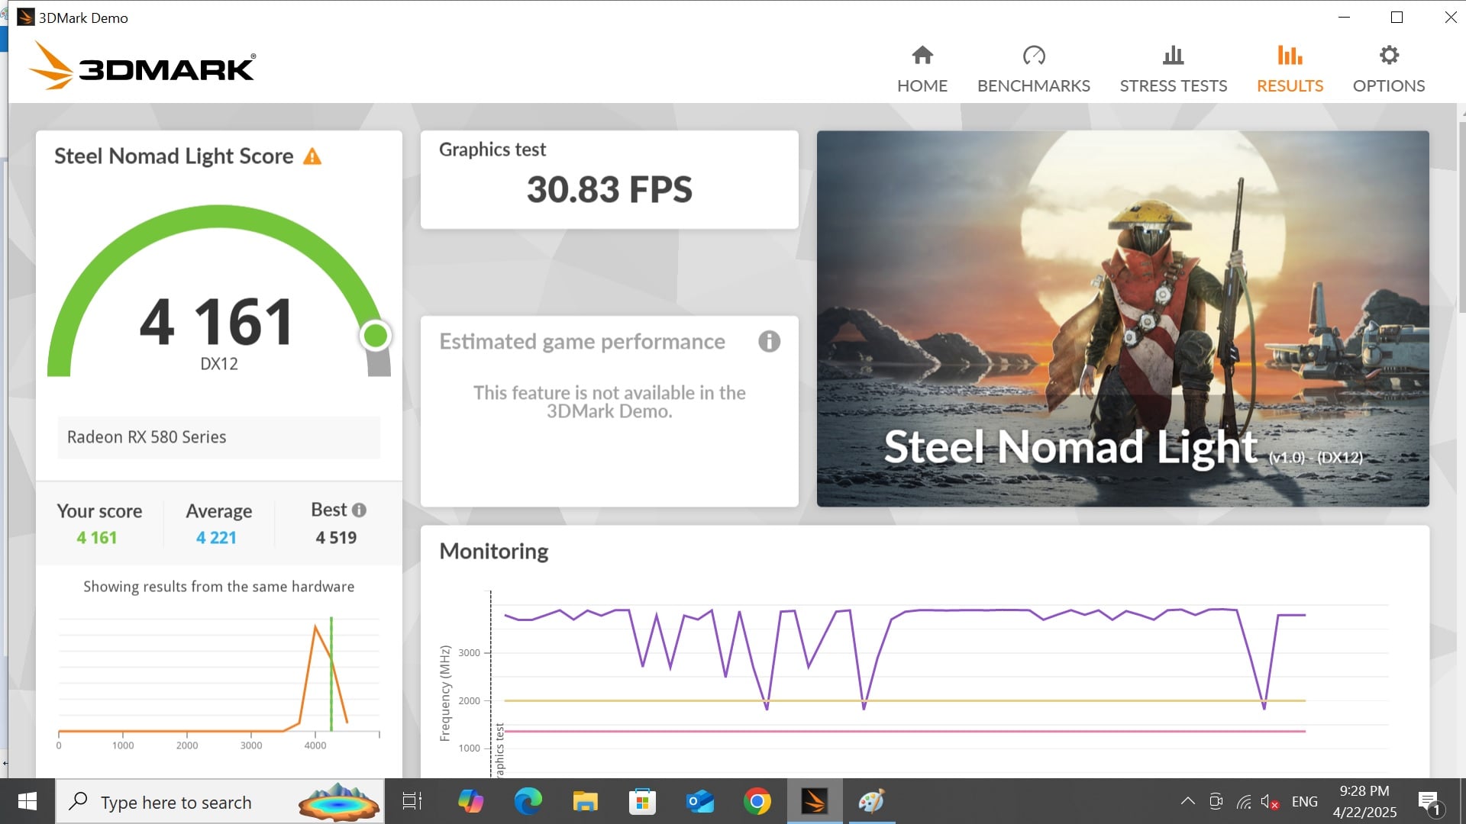
Task: Open the notification center icon
Action: [x=1430, y=801]
